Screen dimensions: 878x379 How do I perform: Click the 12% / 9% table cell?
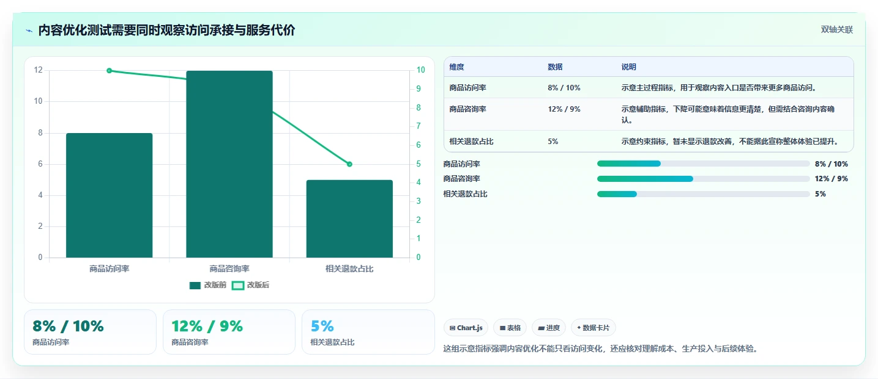(564, 109)
